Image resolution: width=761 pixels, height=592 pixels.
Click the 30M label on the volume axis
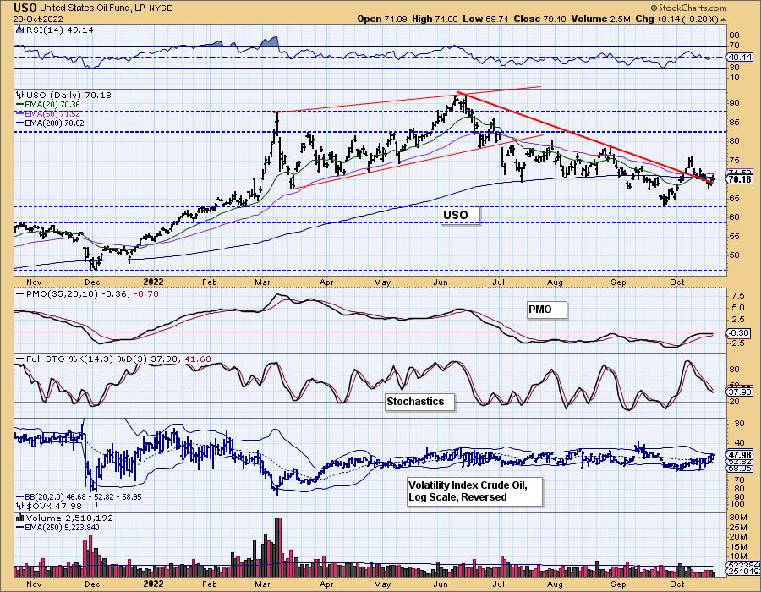click(738, 518)
